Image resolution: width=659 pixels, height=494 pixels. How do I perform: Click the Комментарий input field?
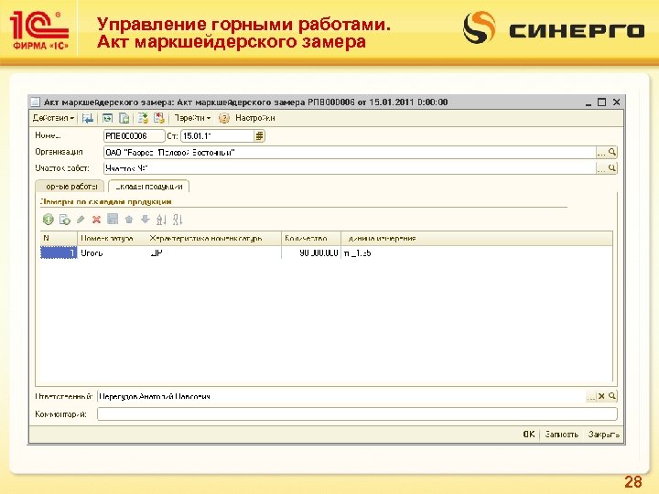coord(357,414)
